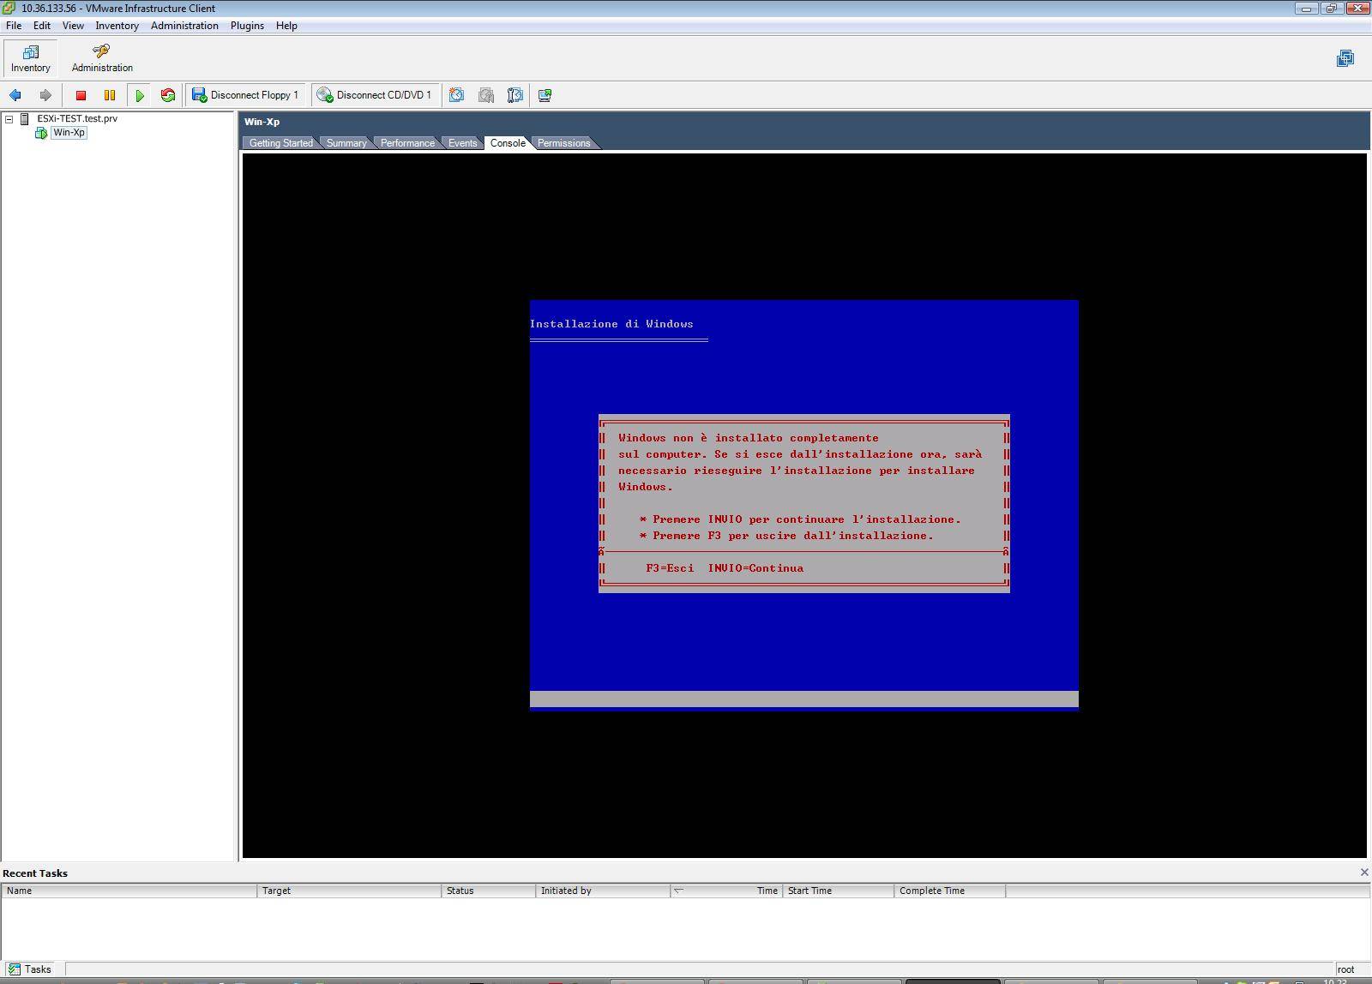
Task: Click inside the Windows setup console screen
Action: (804, 506)
